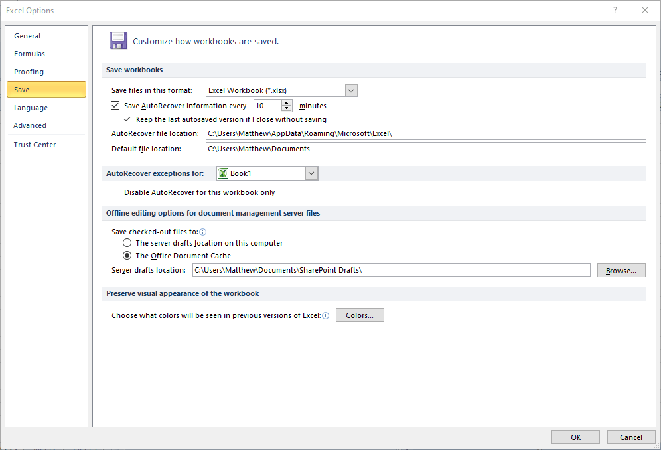661x450 pixels.
Task: Click the help question mark icon
Action: pos(615,10)
